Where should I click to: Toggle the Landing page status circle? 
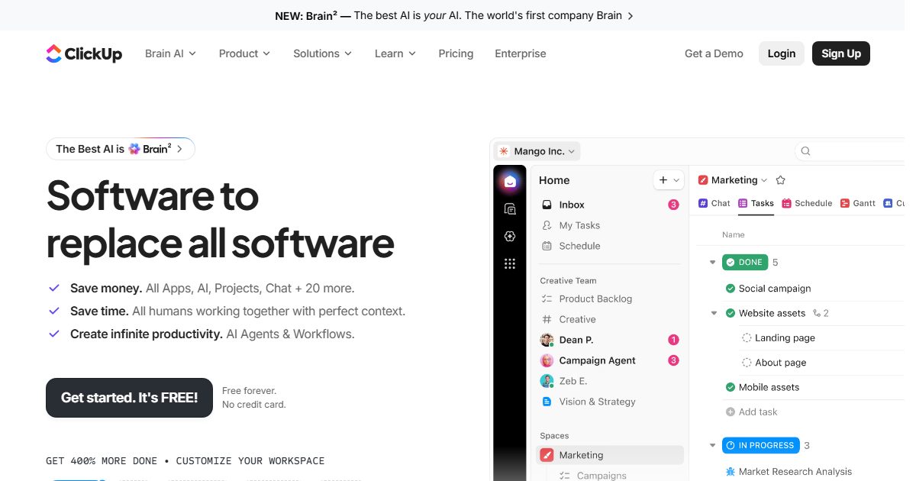point(747,338)
